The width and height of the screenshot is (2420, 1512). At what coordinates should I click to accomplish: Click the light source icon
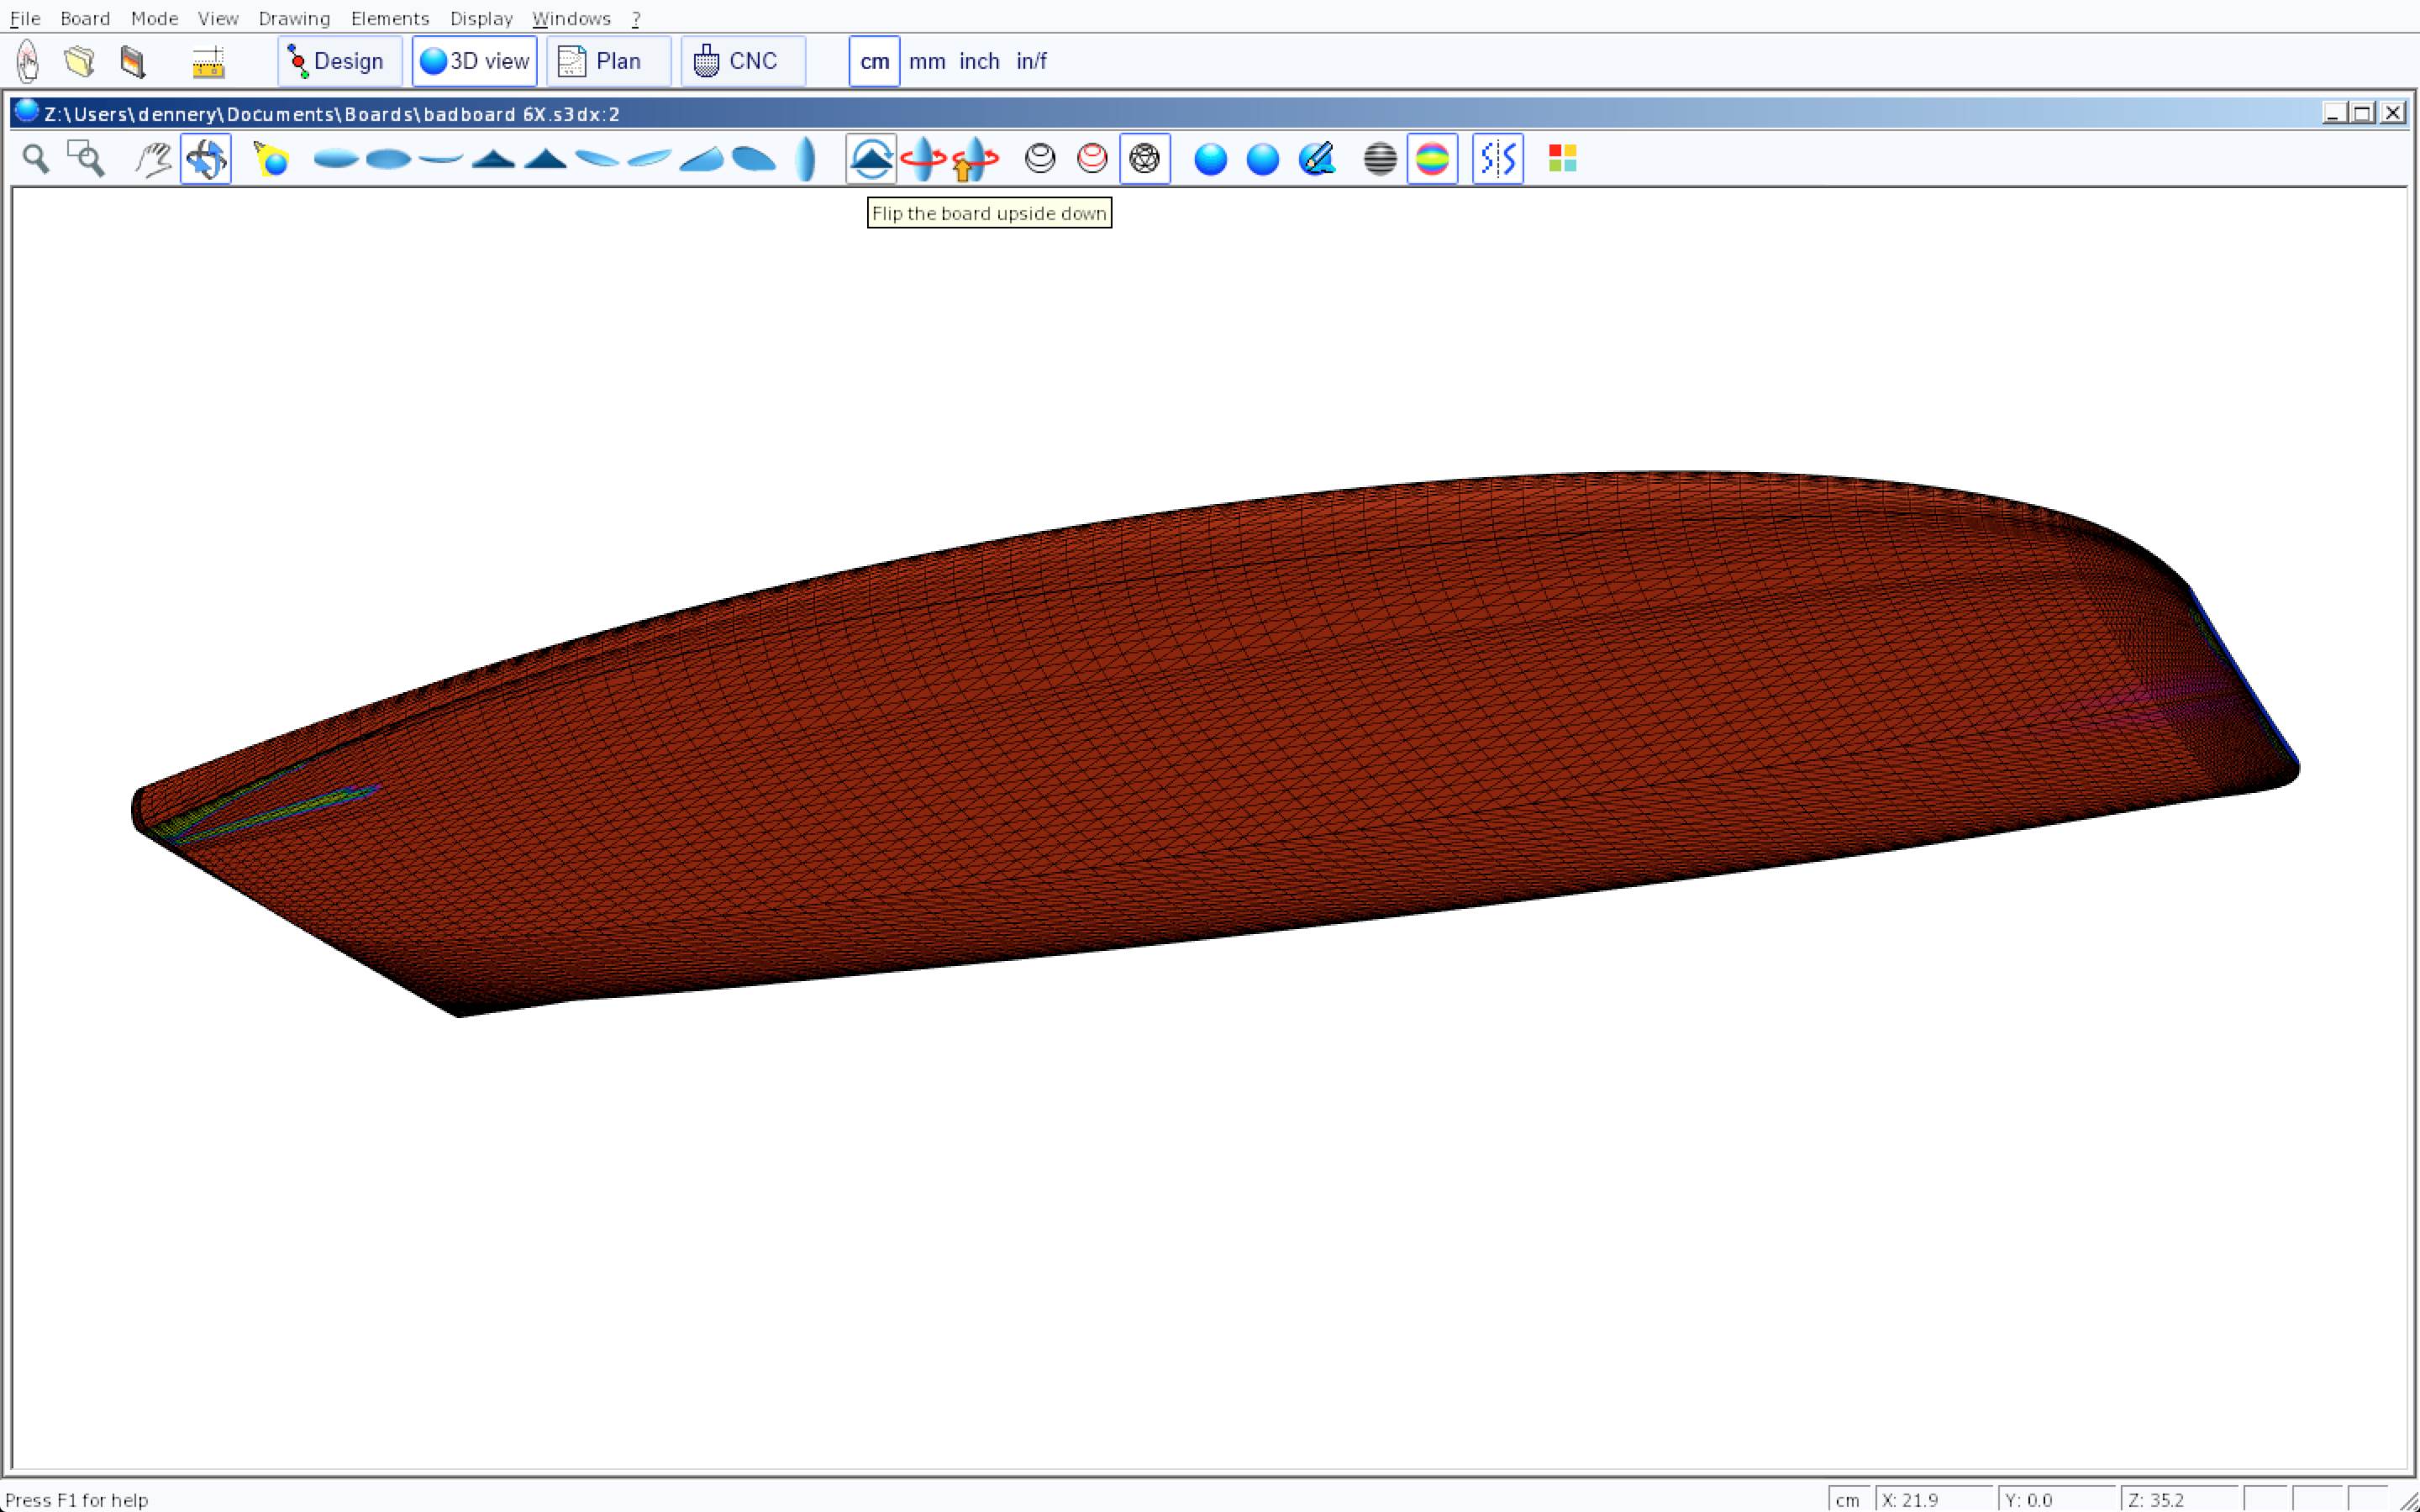[x=271, y=159]
